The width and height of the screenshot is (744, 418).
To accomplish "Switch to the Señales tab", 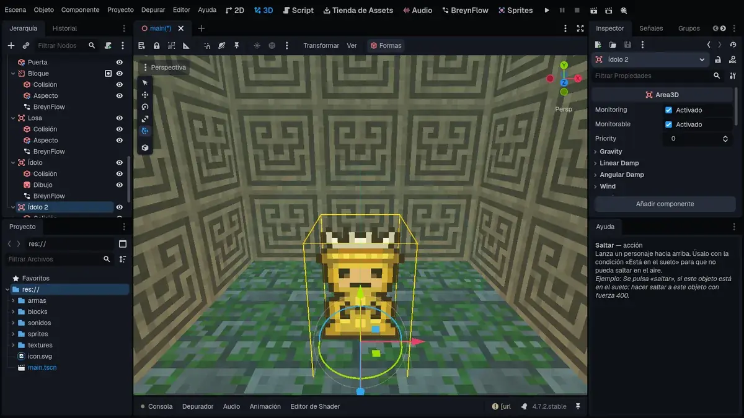I will pyautogui.click(x=651, y=28).
